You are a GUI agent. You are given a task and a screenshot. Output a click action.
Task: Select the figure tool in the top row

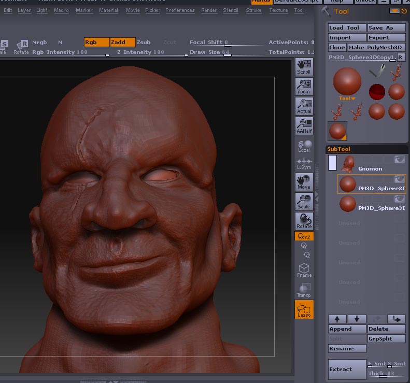pos(397,72)
